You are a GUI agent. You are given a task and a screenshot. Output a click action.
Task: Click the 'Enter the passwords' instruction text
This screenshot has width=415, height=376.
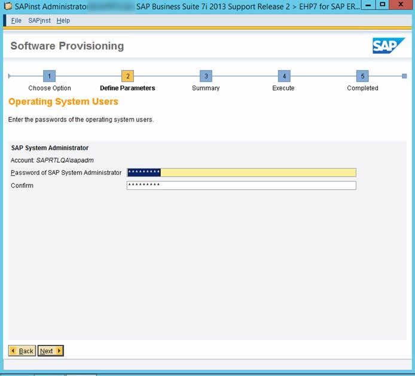click(81, 120)
